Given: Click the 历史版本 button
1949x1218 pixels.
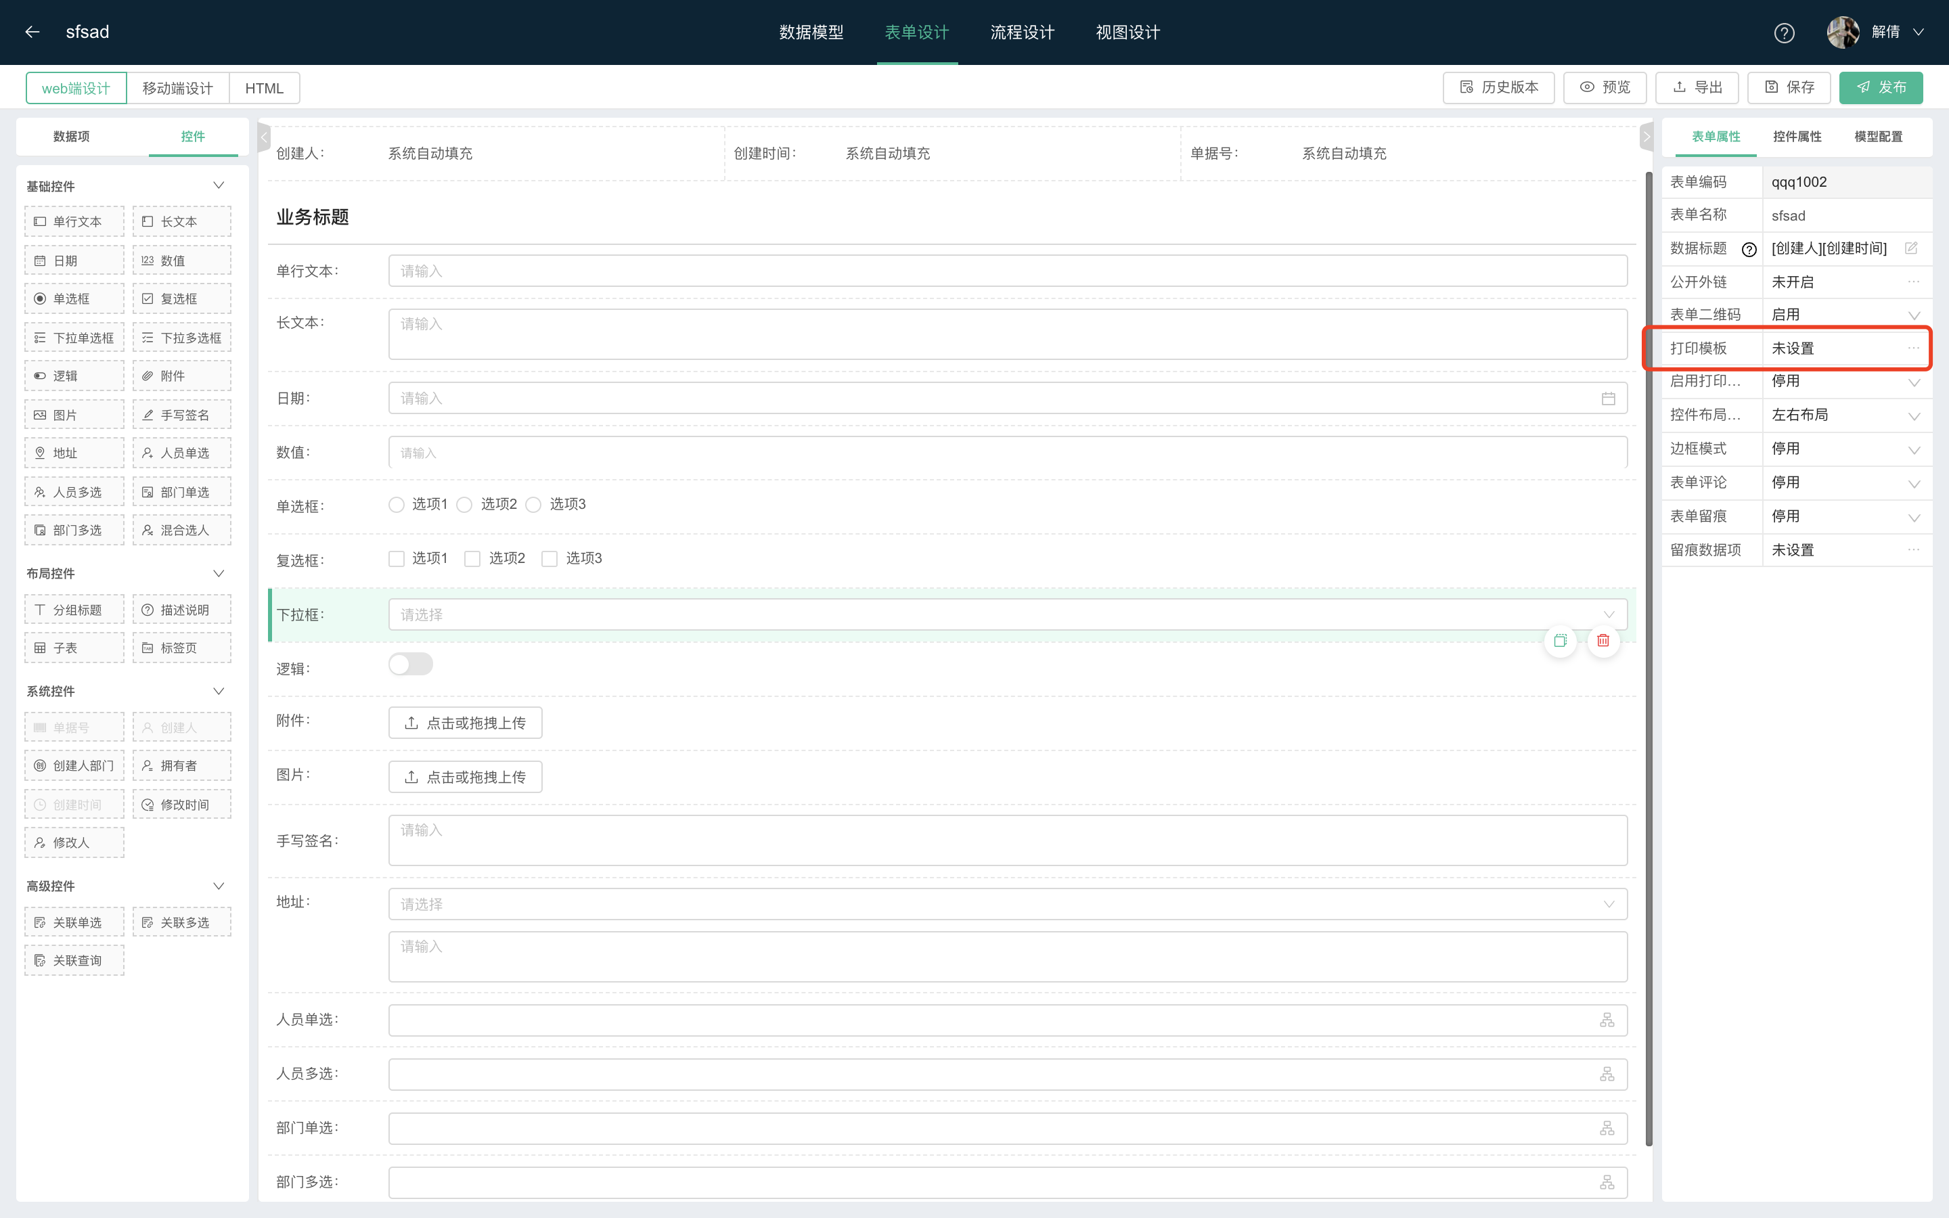Looking at the screenshot, I should (1499, 87).
